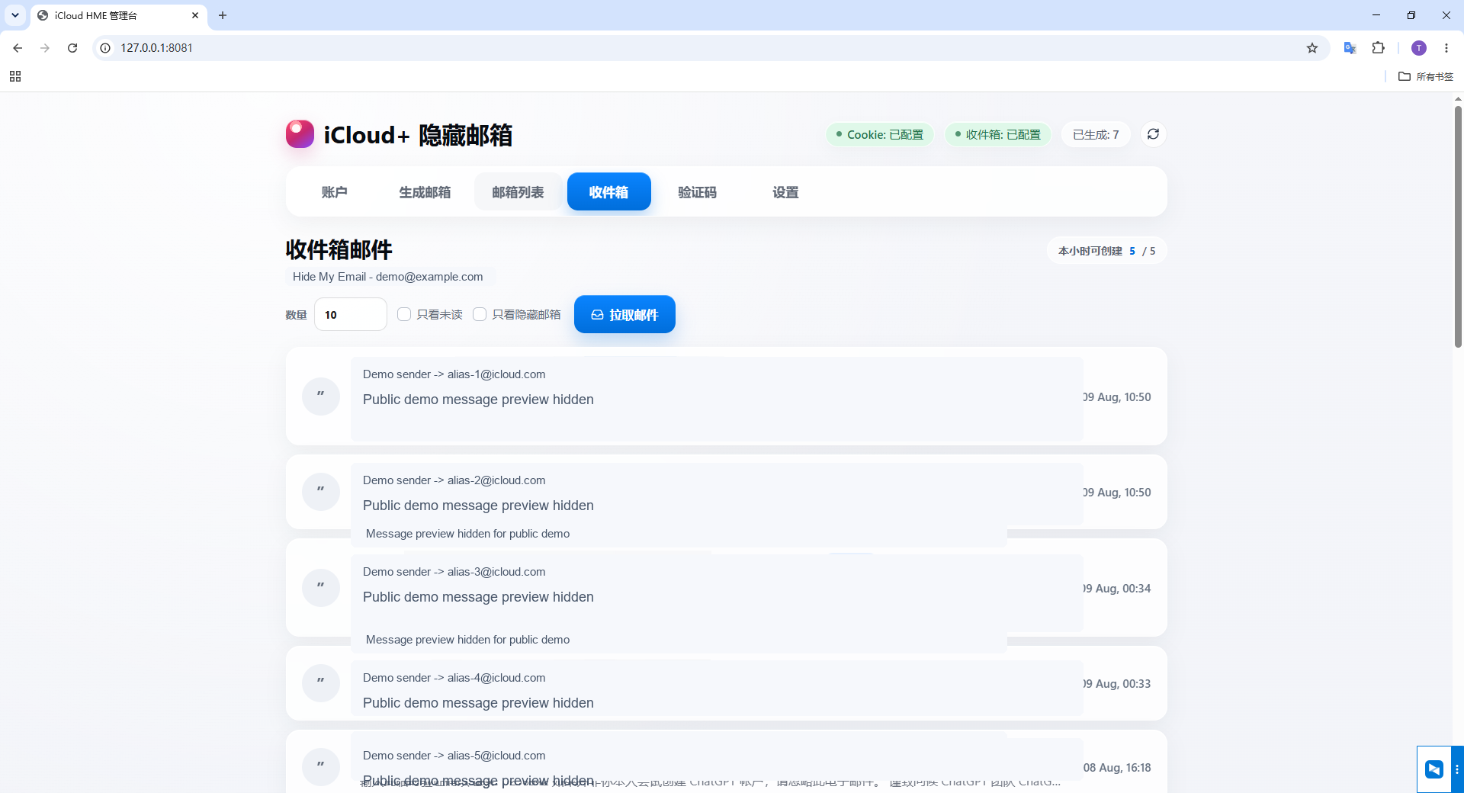Click the quote avatar on the alias-3 message
The height and width of the screenshot is (793, 1464).
click(x=320, y=588)
